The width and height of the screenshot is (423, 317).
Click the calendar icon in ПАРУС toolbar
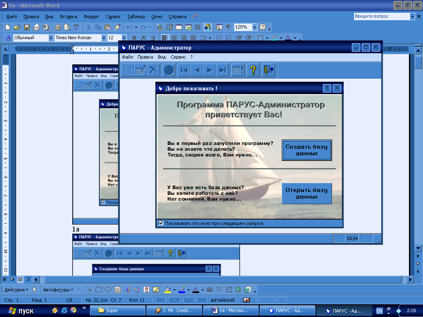click(x=238, y=70)
